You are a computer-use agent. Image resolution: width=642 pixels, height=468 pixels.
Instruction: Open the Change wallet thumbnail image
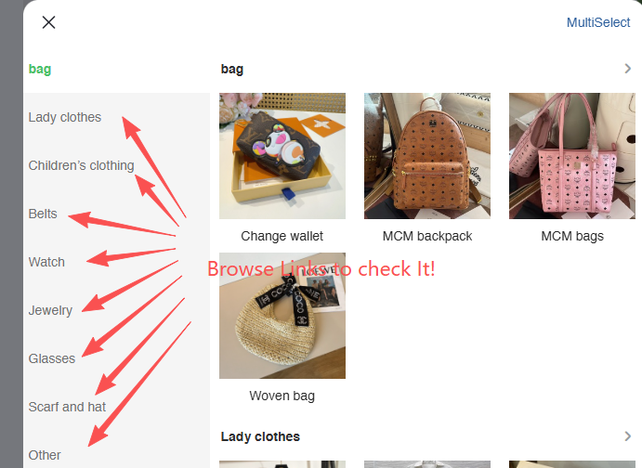(x=282, y=156)
